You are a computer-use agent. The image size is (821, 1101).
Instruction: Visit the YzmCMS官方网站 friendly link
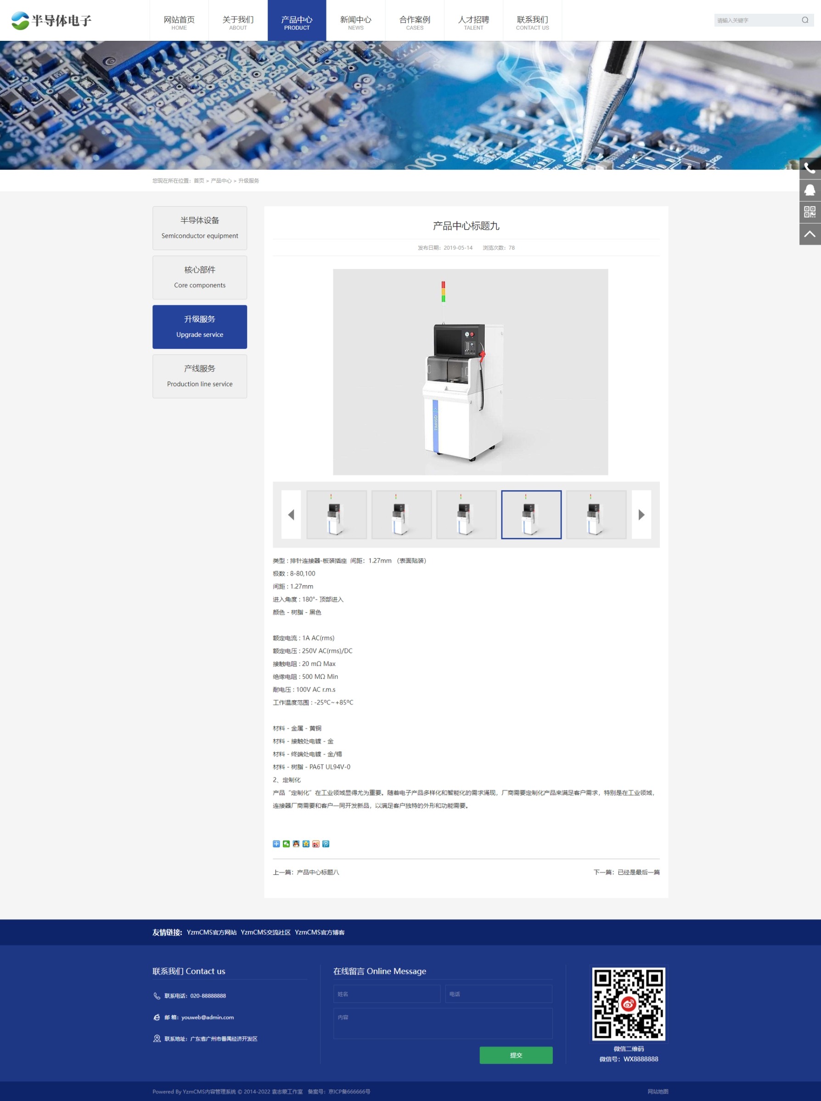tap(212, 932)
